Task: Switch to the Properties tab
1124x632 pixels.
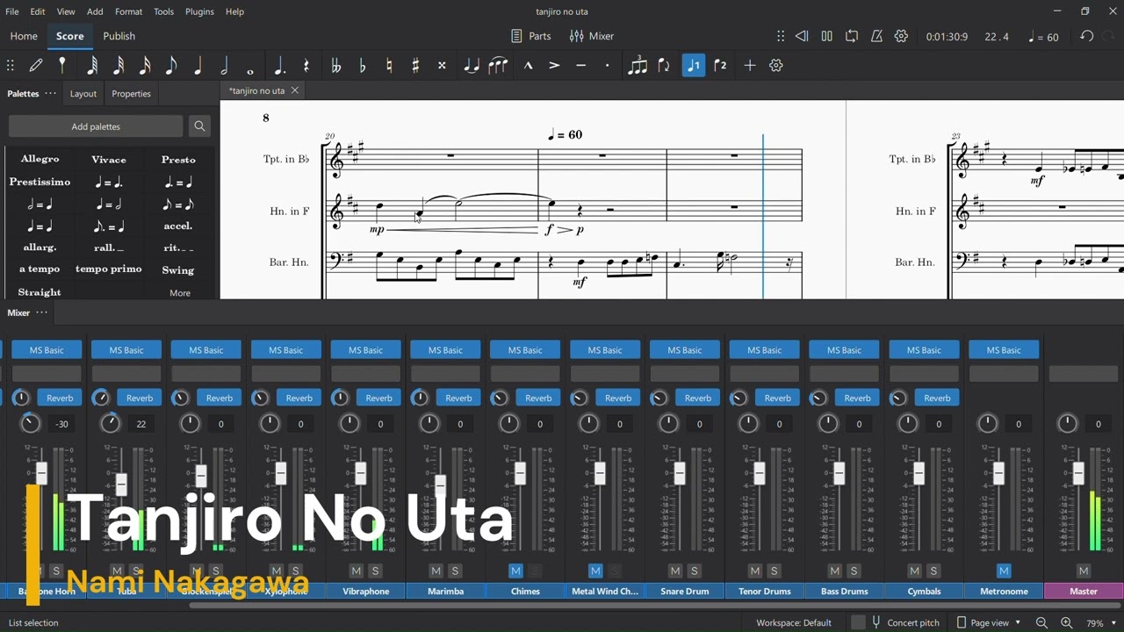Action: coord(131,93)
